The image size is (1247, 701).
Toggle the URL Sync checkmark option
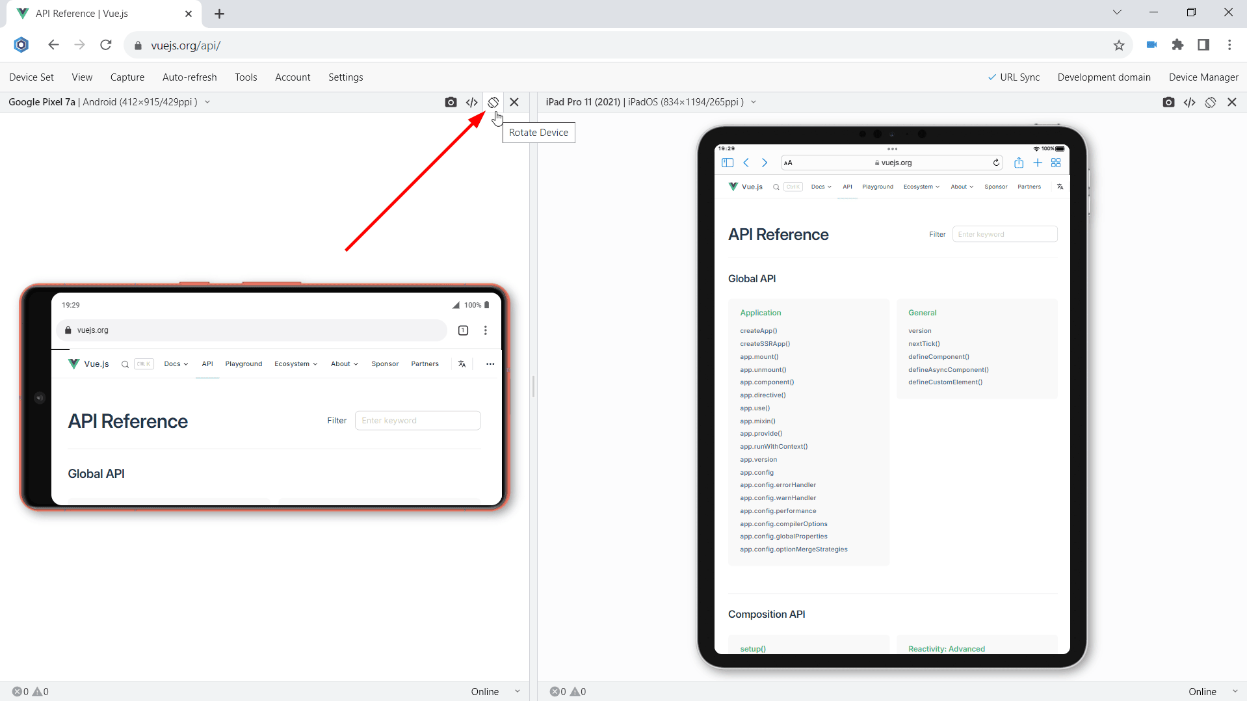tap(1014, 77)
